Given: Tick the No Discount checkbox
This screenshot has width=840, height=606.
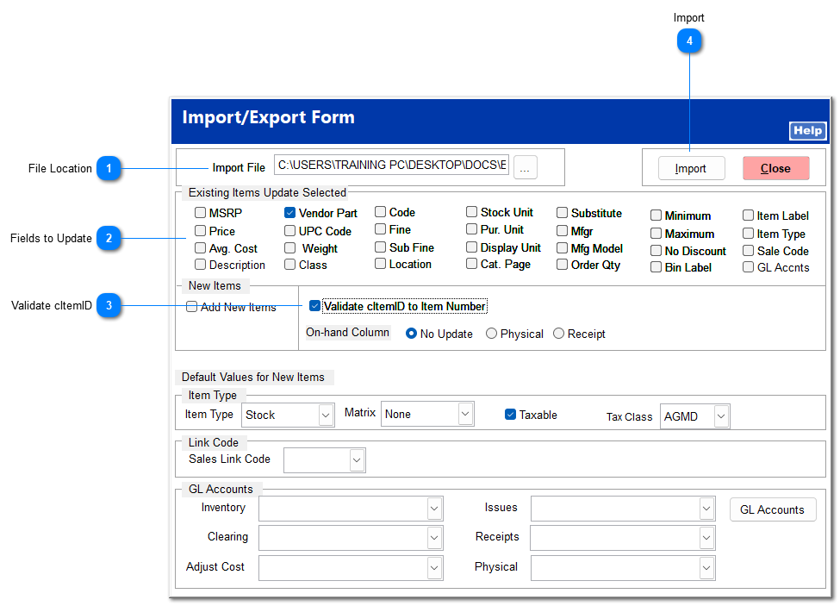Looking at the screenshot, I should click(656, 251).
